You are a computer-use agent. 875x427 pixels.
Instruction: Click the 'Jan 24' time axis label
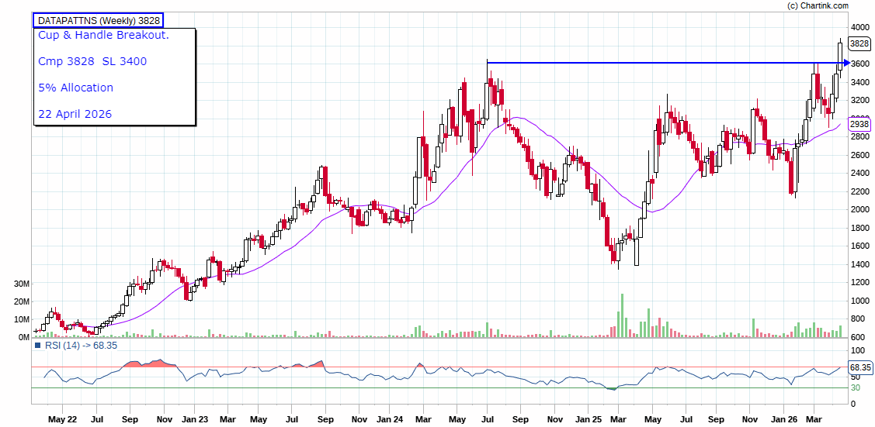pos(391,418)
